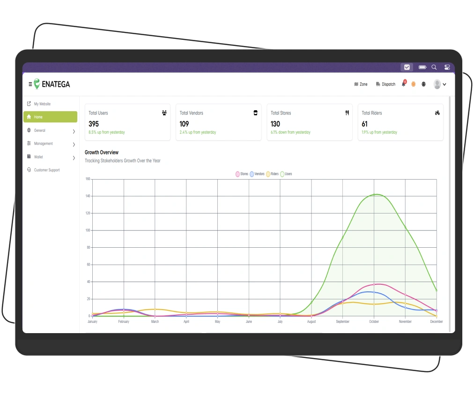Click the Zone button in the header

tap(361, 84)
